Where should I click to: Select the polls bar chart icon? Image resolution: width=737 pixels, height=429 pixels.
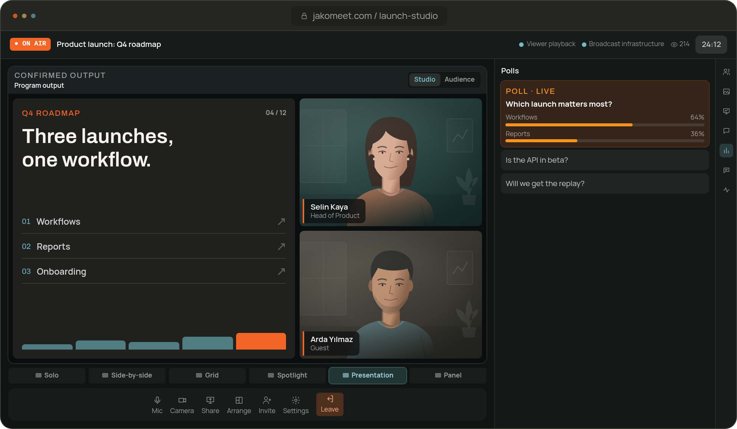pos(726,151)
